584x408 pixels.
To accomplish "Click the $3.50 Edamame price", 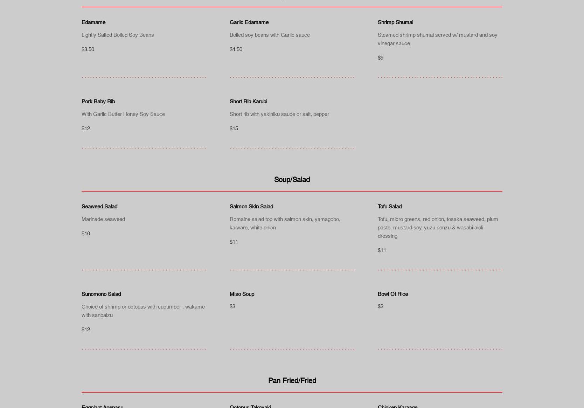I will click(88, 49).
